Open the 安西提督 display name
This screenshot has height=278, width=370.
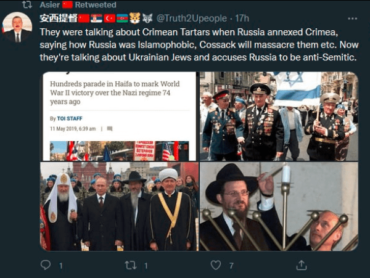pyautogui.click(x=59, y=18)
